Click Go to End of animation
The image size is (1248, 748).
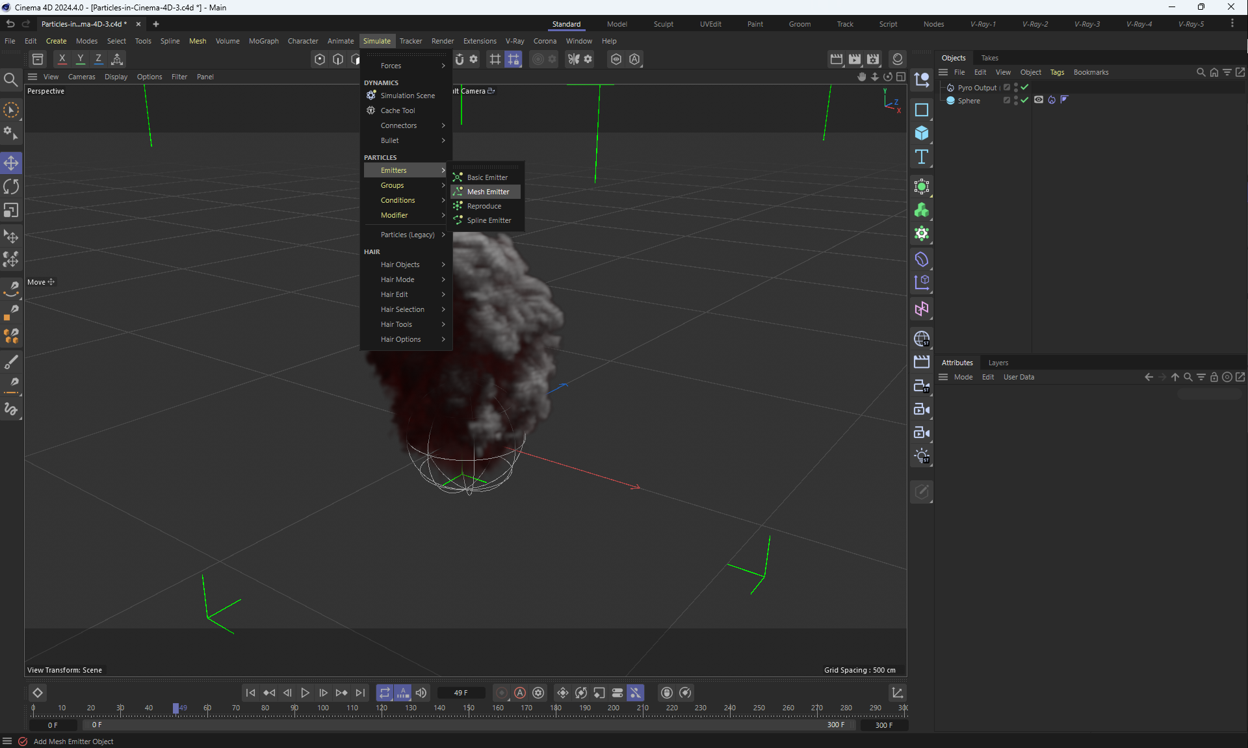(360, 693)
